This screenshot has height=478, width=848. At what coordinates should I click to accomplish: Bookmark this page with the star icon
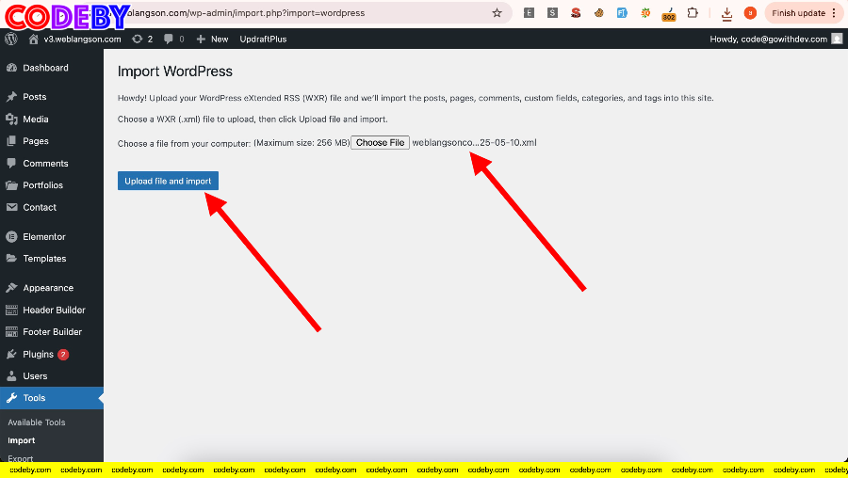[497, 13]
